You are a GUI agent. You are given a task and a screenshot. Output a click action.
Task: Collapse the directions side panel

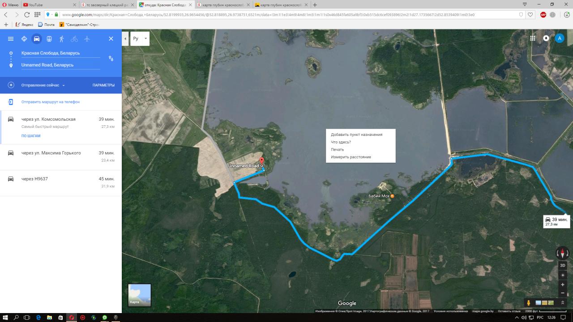pyautogui.click(x=125, y=39)
